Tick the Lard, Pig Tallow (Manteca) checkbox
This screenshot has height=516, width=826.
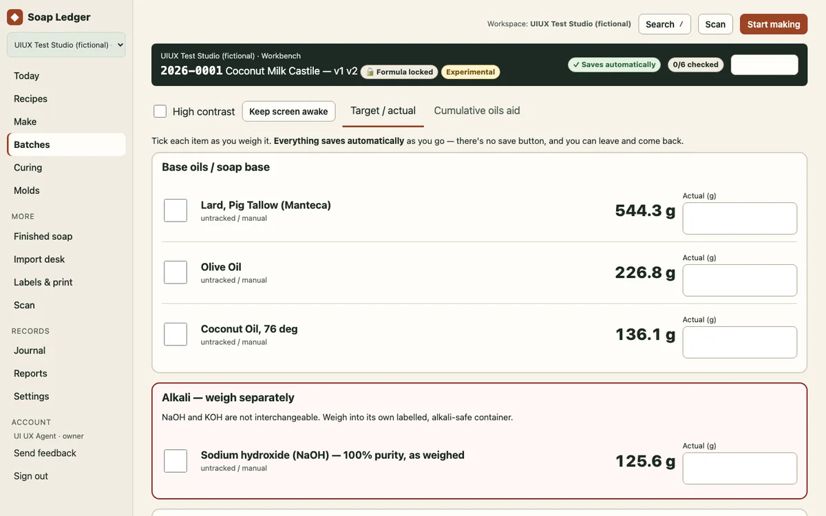[x=176, y=211]
